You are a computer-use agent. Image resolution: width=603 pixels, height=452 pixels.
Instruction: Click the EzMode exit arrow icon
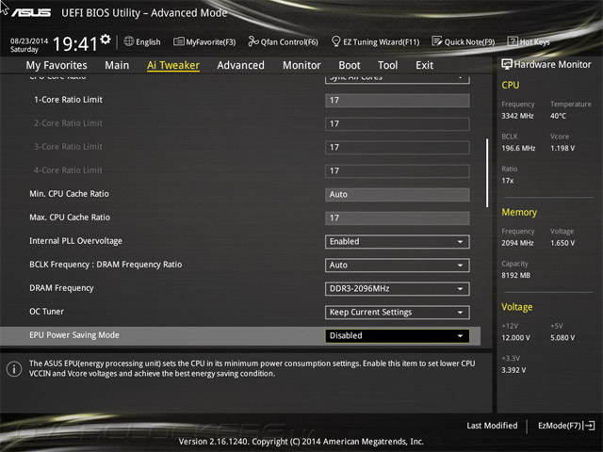[589, 426]
